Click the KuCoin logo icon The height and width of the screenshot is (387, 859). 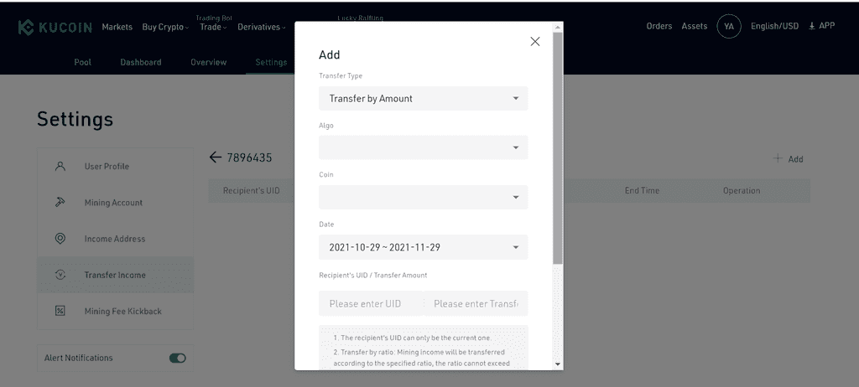click(x=26, y=28)
